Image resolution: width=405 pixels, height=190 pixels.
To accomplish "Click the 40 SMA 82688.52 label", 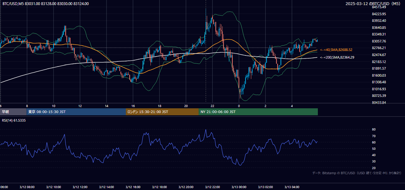I will [x=336, y=50].
